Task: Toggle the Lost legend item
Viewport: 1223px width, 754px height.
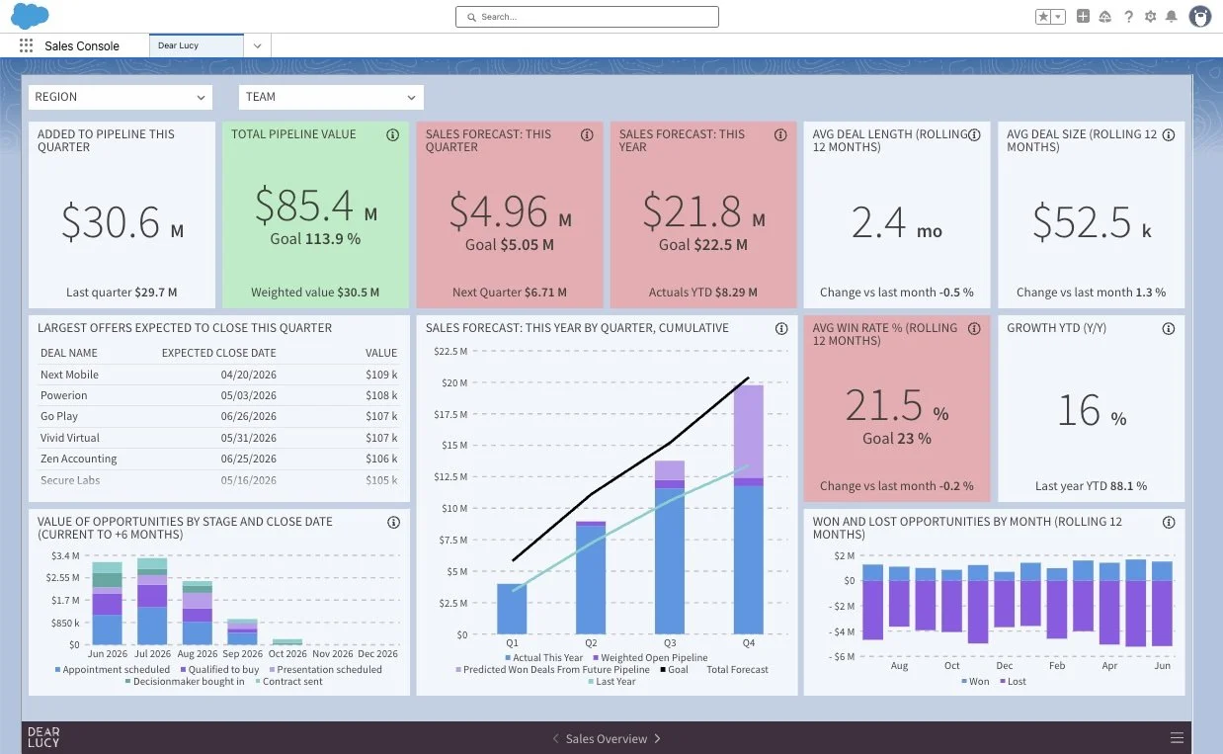Action: (x=1013, y=681)
